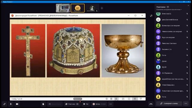Screen dimensions: 192x108
Task: Click muted mic icon beside Евгений Волков
Action: click(x=187, y=19)
